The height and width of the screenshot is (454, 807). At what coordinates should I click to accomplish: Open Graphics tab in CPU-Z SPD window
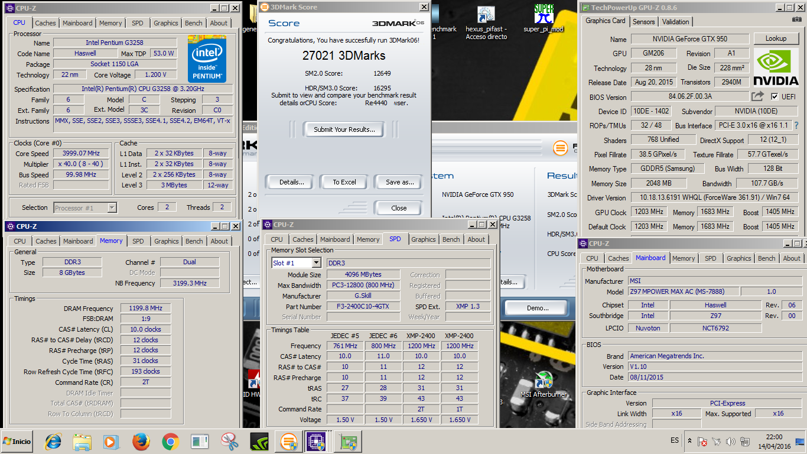tap(424, 239)
